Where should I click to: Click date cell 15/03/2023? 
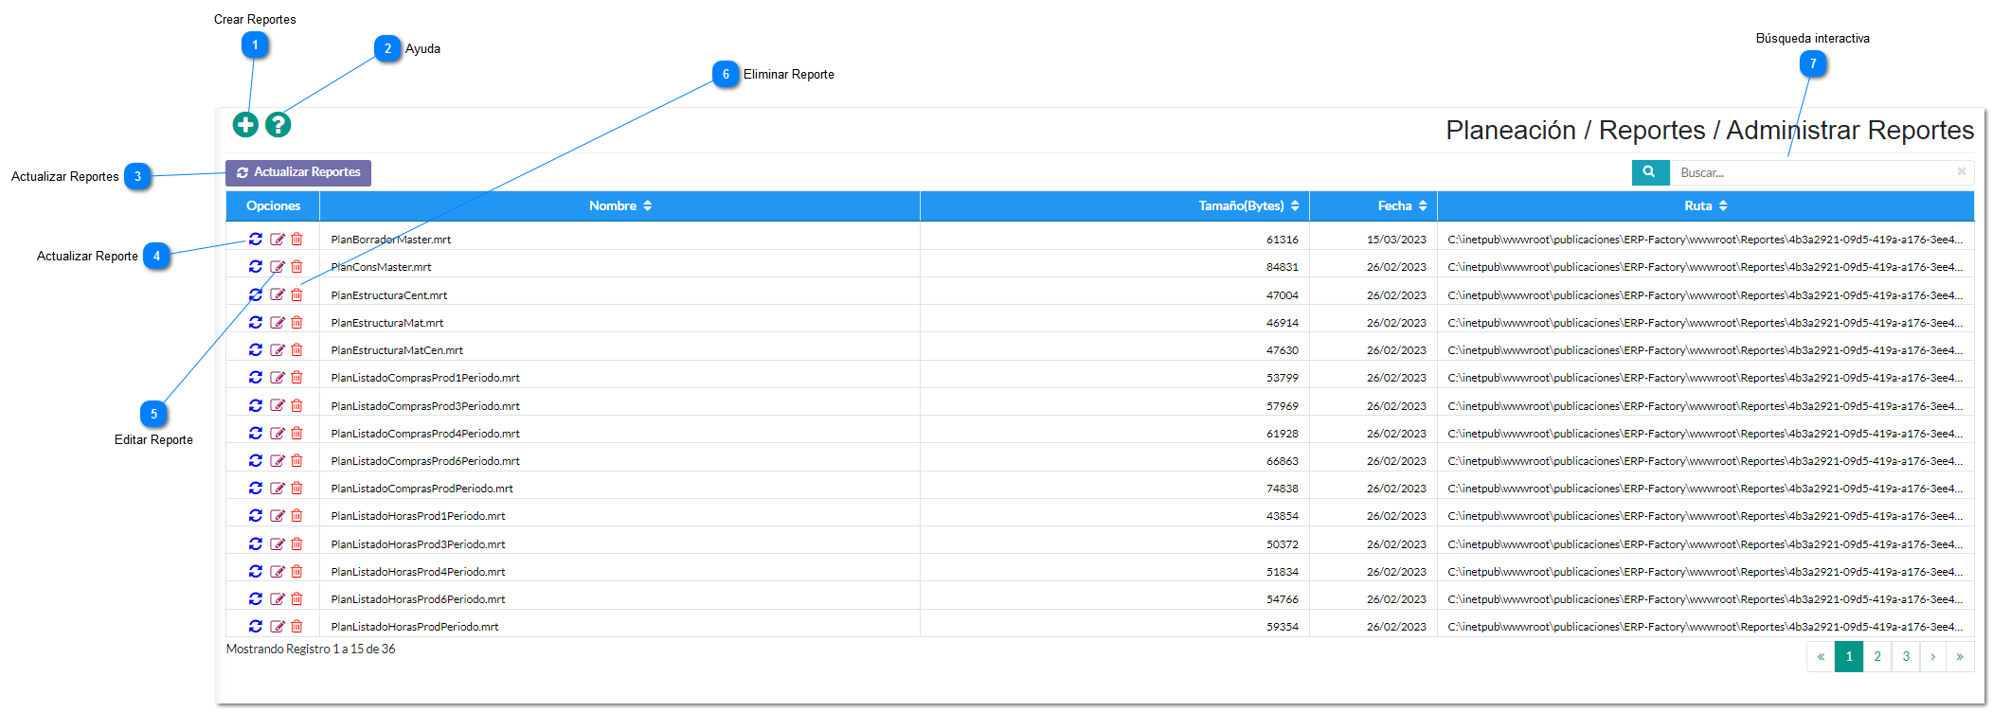tap(1396, 240)
